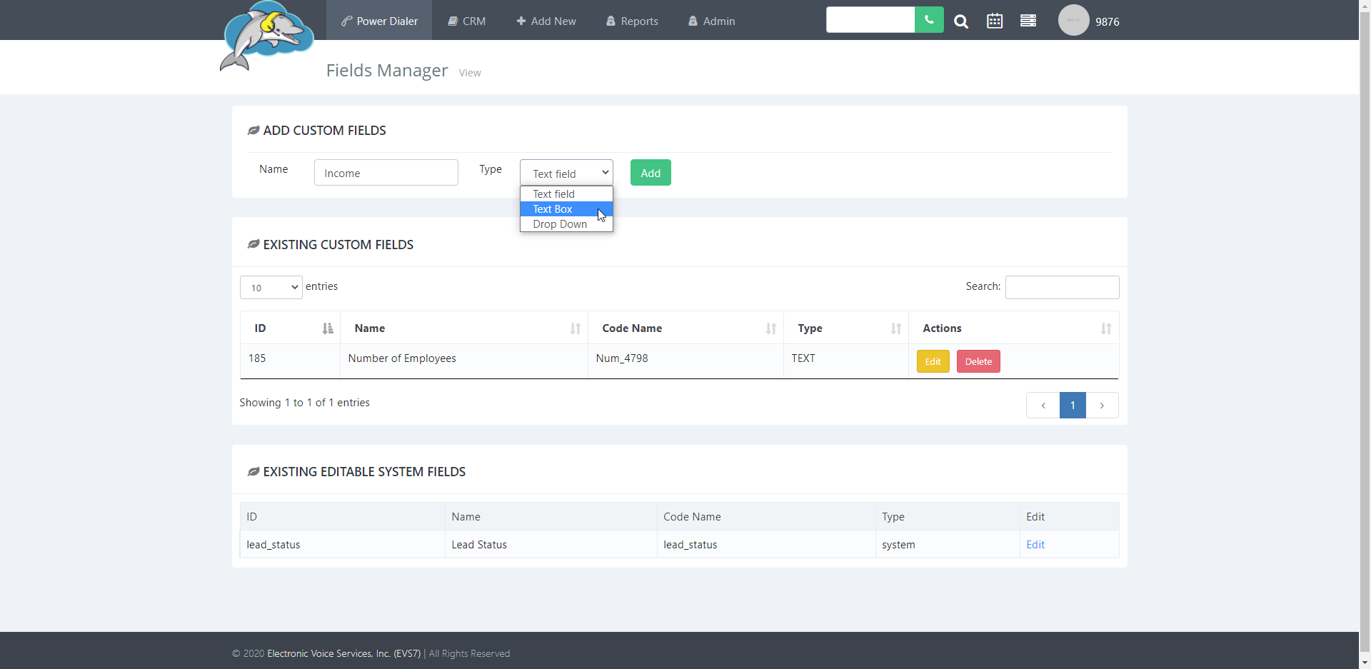This screenshot has height=669, width=1371.
Task: Click the 9876 user label
Action: [x=1108, y=21]
